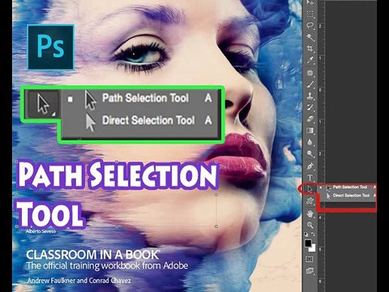Select the Eraser tool
Screen dimensions: 389x292
pyautogui.click(x=310, y=119)
